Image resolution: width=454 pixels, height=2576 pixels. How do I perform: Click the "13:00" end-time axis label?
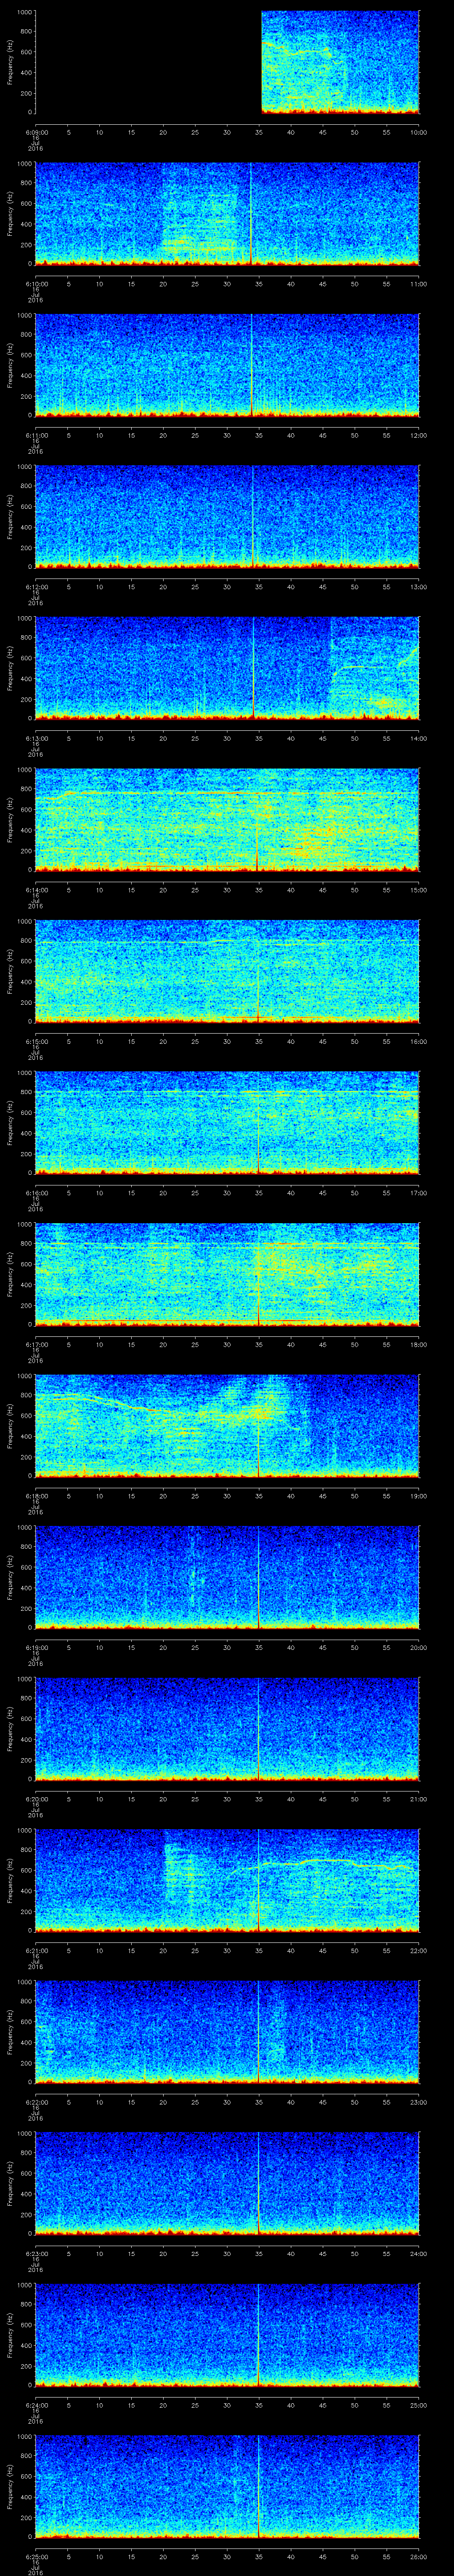coord(418,587)
